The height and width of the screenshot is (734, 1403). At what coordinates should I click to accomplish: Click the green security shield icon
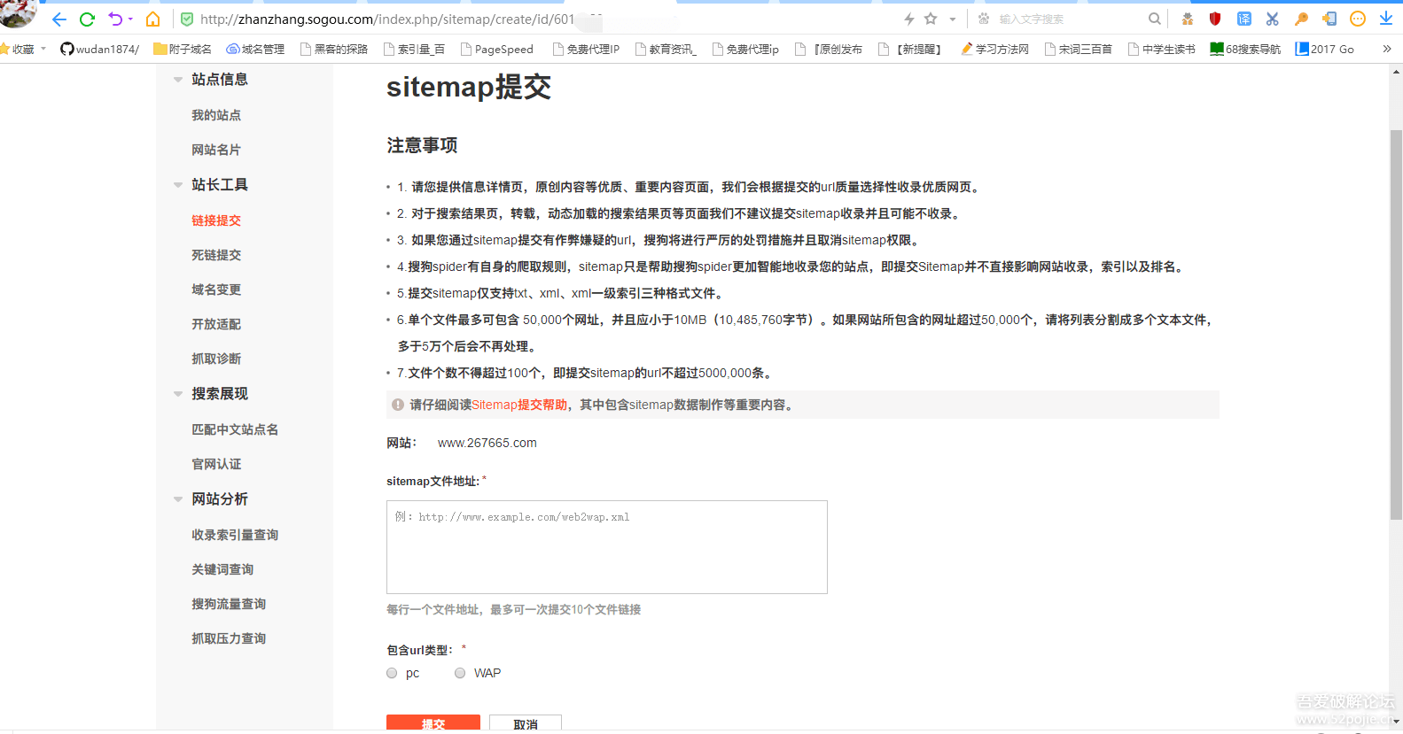(x=186, y=19)
